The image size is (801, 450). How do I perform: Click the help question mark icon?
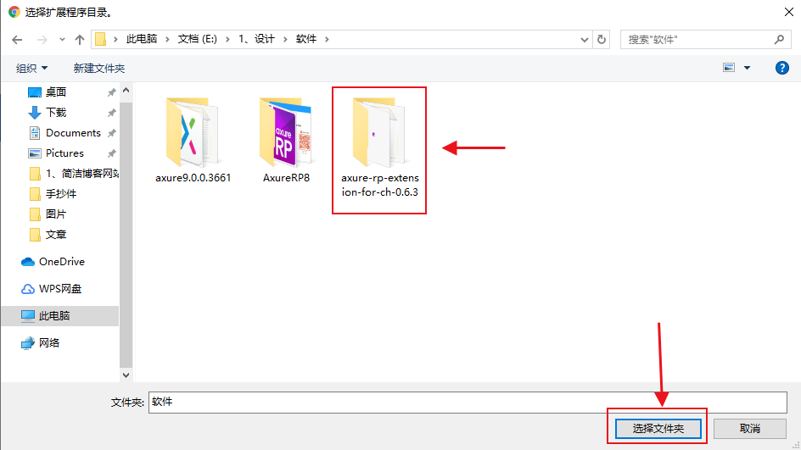click(782, 68)
